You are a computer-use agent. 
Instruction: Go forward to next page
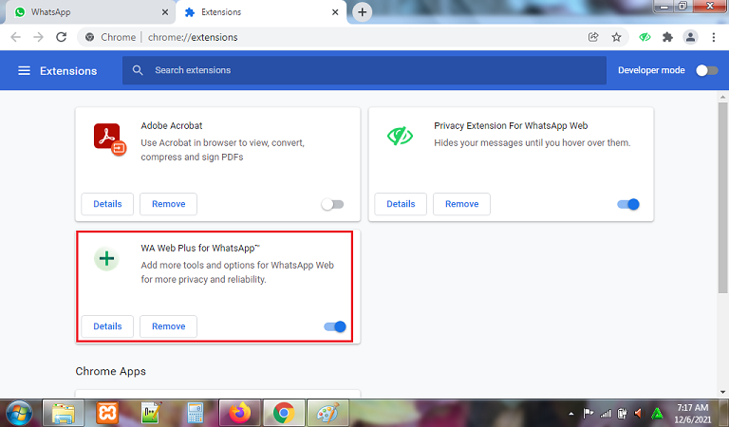click(39, 37)
